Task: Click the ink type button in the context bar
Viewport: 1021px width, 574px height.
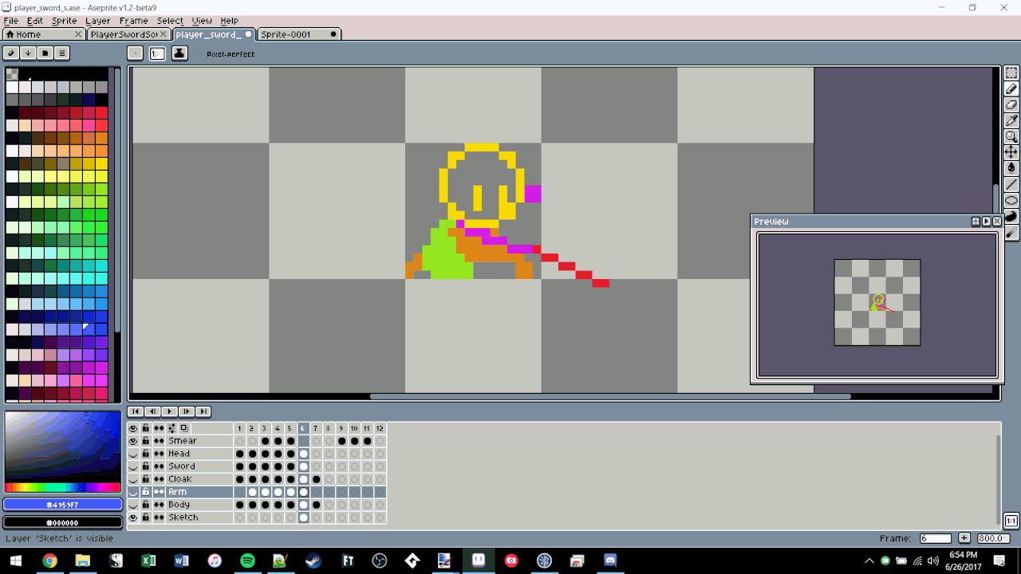Action: 179,53
